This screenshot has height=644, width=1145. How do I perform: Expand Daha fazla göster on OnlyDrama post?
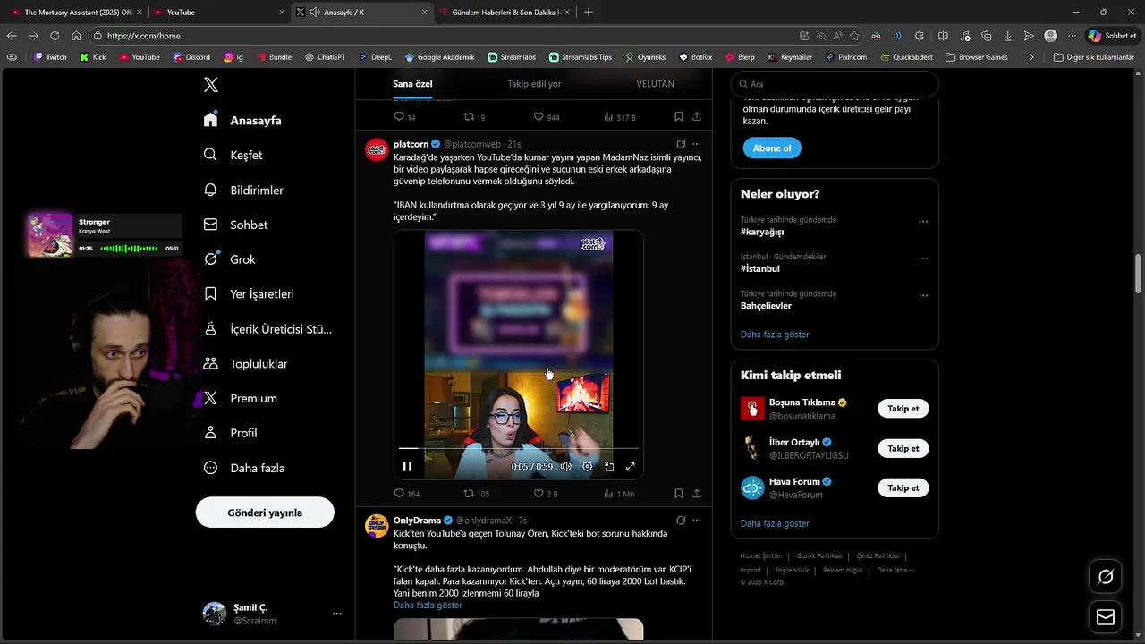pyautogui.click(x=428, y=606)
